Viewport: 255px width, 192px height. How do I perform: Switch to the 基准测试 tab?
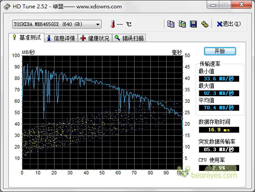(26, 37)
